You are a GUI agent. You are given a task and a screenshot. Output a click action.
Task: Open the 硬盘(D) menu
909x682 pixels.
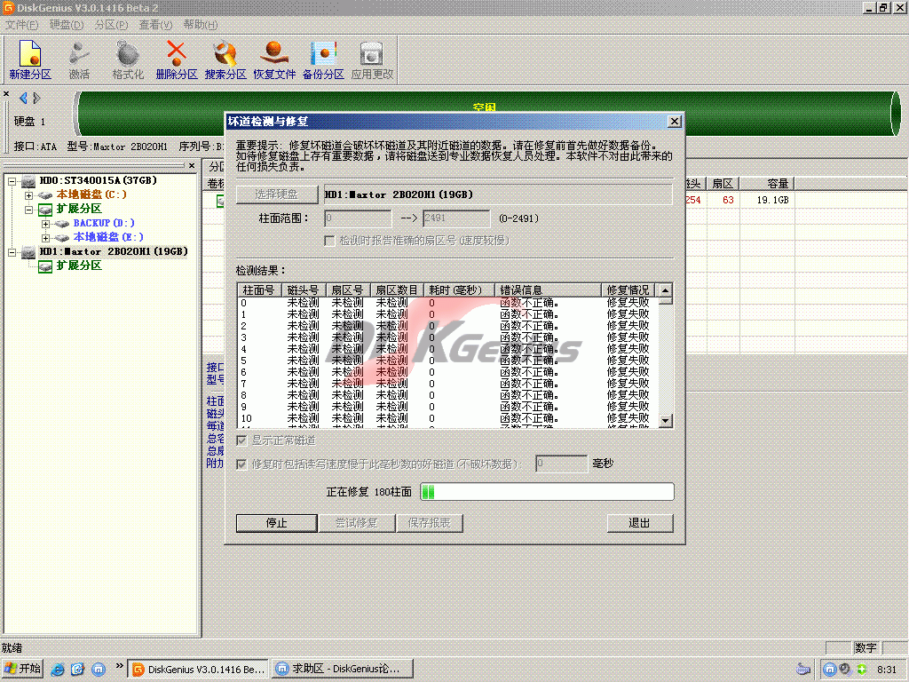66,25
